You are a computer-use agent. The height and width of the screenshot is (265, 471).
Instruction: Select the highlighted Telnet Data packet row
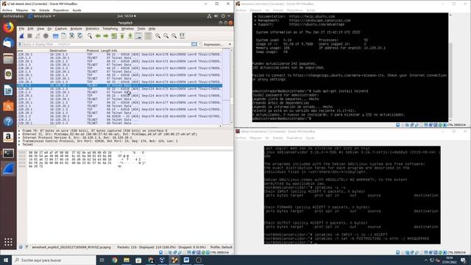pyautogui.click(x=120, y=85)
